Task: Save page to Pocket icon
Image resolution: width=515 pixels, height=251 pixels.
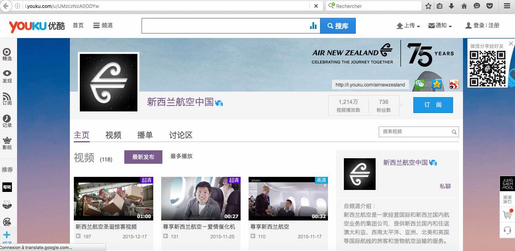Action: [x=490, y=6]
